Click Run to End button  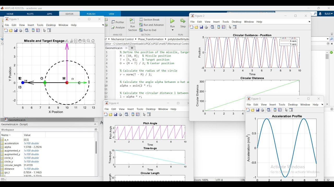(x=148, y=30)
